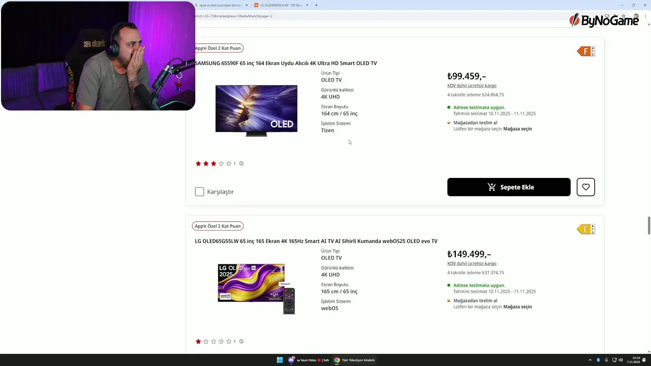Click rating info icon of LG TV

[x=241, y=342]
